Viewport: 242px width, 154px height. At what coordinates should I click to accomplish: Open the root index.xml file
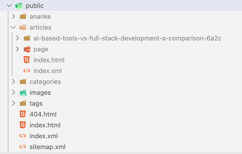44,136
